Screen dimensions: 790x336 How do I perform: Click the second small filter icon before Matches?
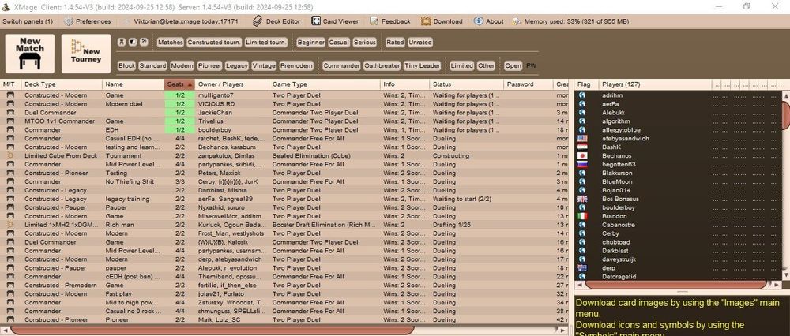pos(133,43)
